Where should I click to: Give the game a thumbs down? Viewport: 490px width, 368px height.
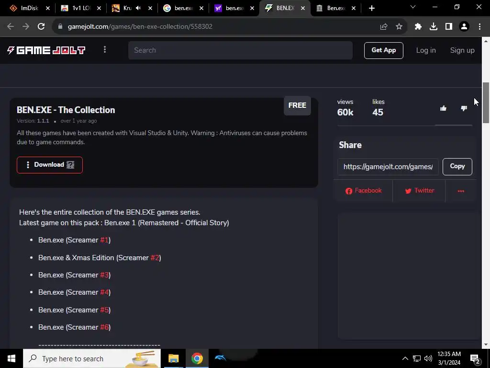click(464, 108)
